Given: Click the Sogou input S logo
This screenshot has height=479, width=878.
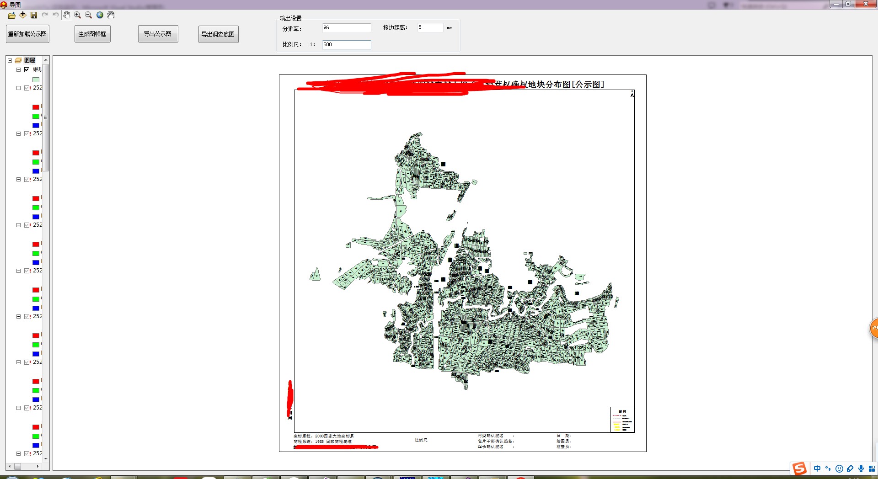Looking at the screenshot, I should pos(799,468).
